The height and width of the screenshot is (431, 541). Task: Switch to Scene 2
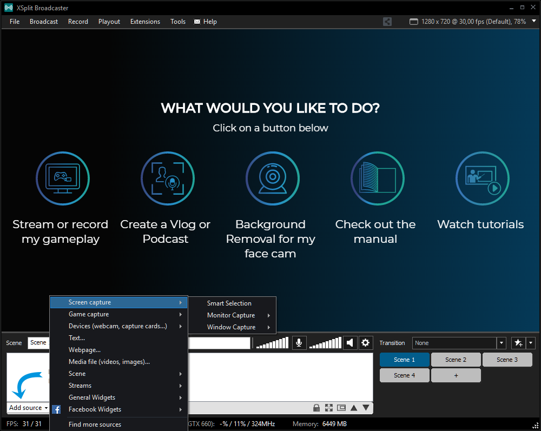tap(456, 360)
